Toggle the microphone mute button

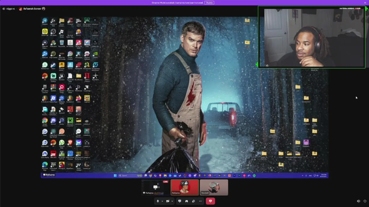coord(158,201)
